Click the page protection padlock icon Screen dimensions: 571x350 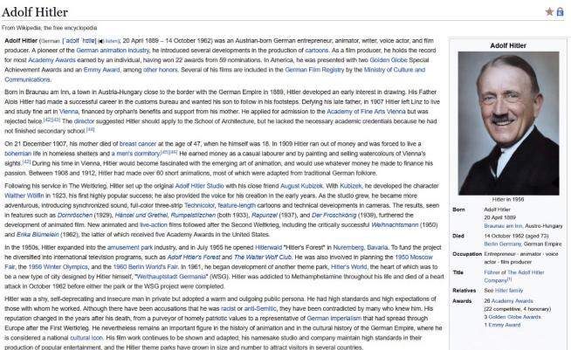561,12
